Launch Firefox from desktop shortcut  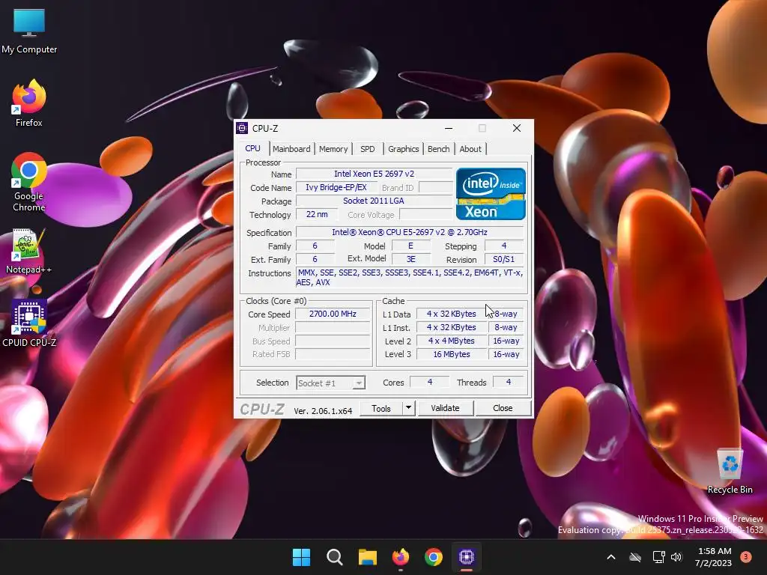(29, 103)
